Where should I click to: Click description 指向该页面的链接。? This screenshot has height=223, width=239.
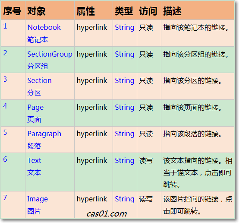(x=192, y=108)
